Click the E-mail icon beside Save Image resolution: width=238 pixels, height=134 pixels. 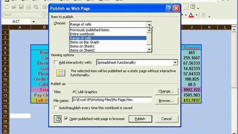[28, 7]
